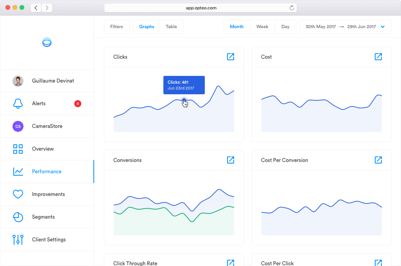Viewport: 401px width, 266px height.
Task: Open the red 8 alerts badge
Action: click(78, 103)
